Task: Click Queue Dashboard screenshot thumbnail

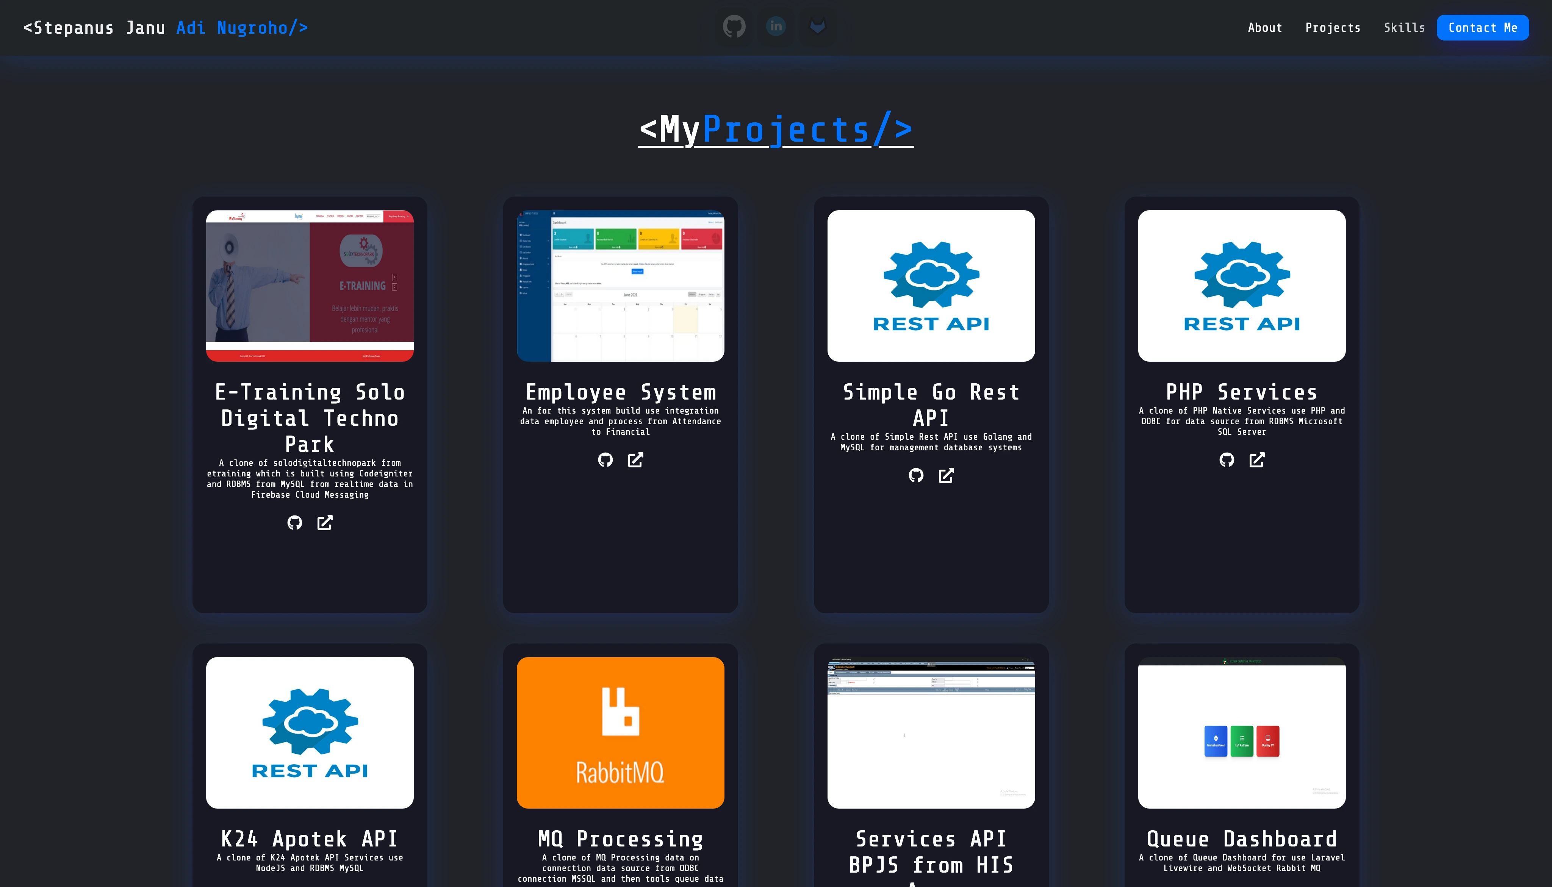Action: pyautogui.click(x=1242, y=733)
